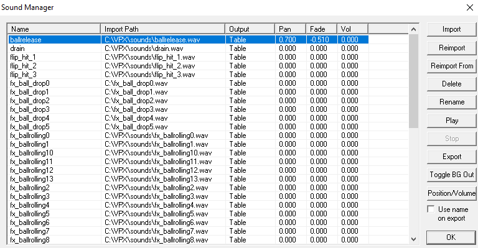This screenshot has width=478, height=248.
Task: Sort by the Output column header
Action: click(250, 29)
